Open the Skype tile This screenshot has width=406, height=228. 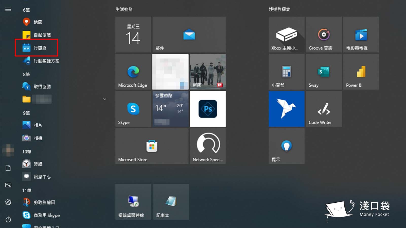point(133,109)
